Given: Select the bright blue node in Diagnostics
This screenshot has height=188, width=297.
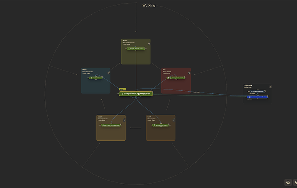Looking at the screenshot, I should tap(257, 97).
